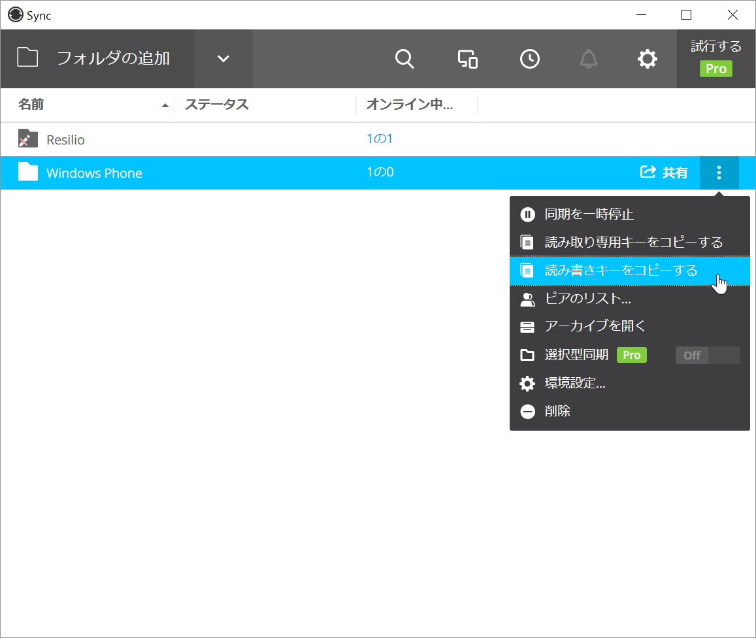Open the History clock icon
Image resolution: width=756 pixels, height=638 pixels.
click(x=530, y=59)
